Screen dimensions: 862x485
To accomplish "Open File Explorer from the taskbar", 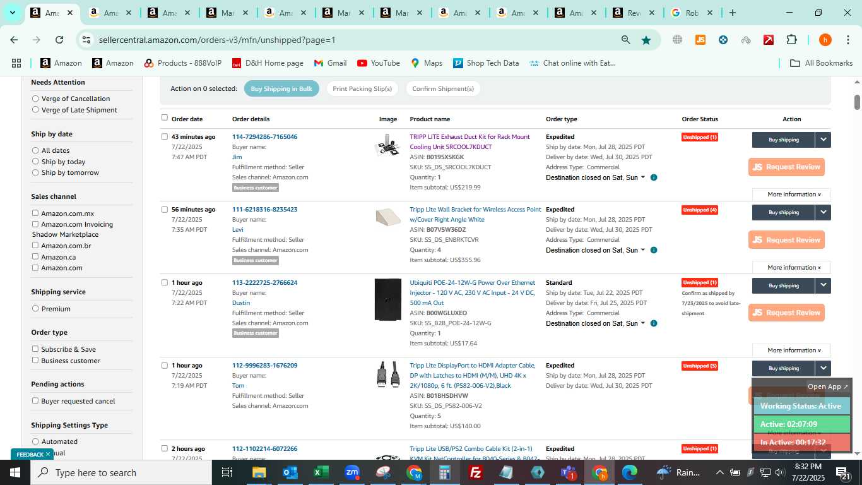I will 259,472.
